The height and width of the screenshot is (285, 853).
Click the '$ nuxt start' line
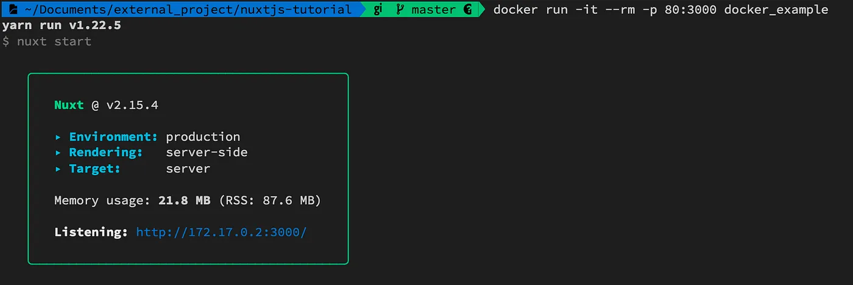(x=47, y=41)
